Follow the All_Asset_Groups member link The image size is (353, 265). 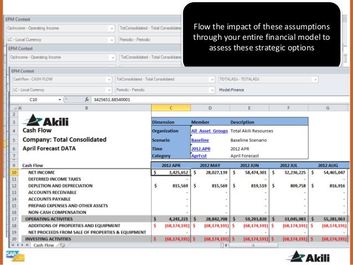point(209,131)
